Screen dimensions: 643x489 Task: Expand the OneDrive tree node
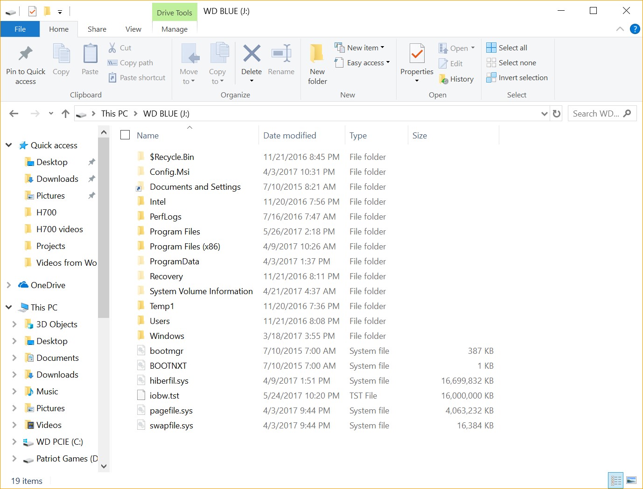point(9,285)
